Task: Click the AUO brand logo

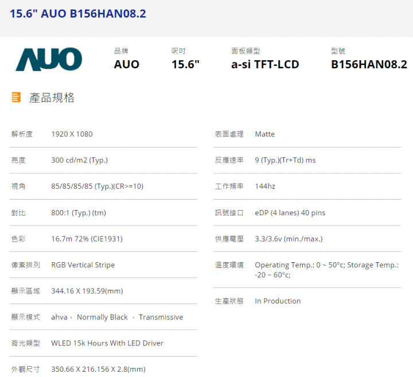Action: pos(49,59)
